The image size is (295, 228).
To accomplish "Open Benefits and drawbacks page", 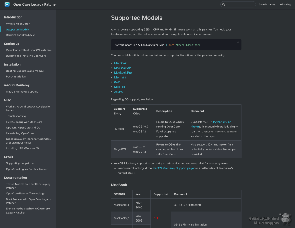I will click(21, 35).
